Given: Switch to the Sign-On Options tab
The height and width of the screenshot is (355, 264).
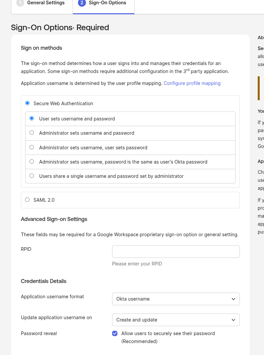Looking at the screenshot, I should coord(107,3).
